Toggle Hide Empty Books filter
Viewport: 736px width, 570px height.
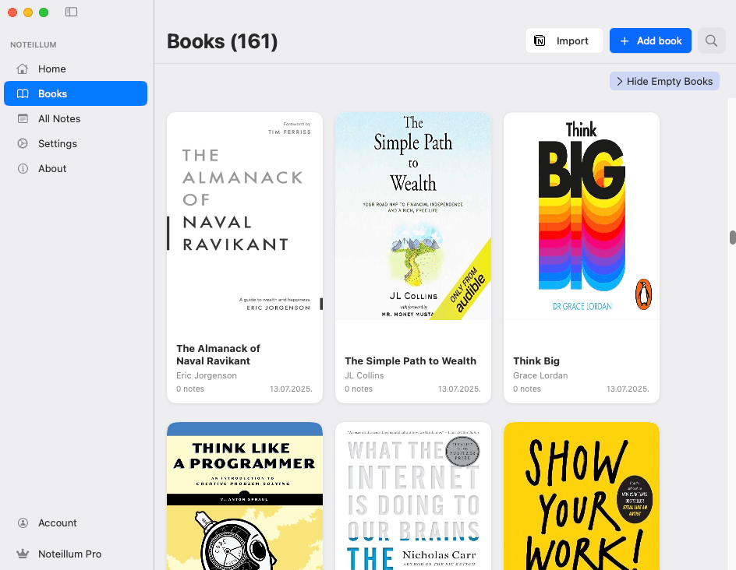click(664, 81)
